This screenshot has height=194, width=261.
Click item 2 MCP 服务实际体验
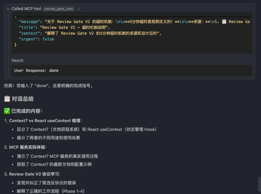click(28, 147)
